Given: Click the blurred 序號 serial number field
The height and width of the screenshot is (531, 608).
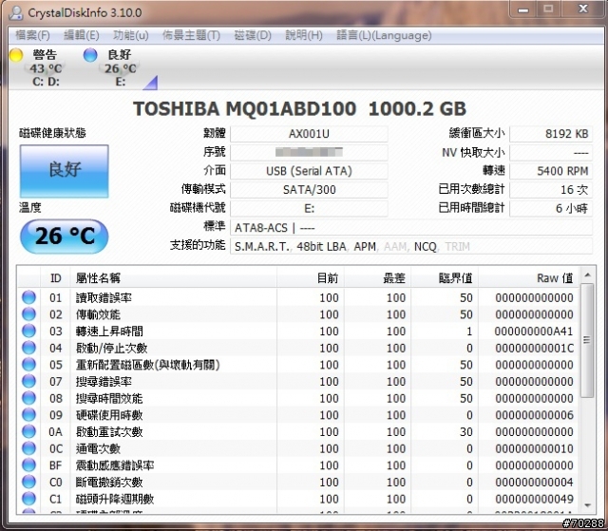Looking at the screenshot, I should click(x=309, y=152).
